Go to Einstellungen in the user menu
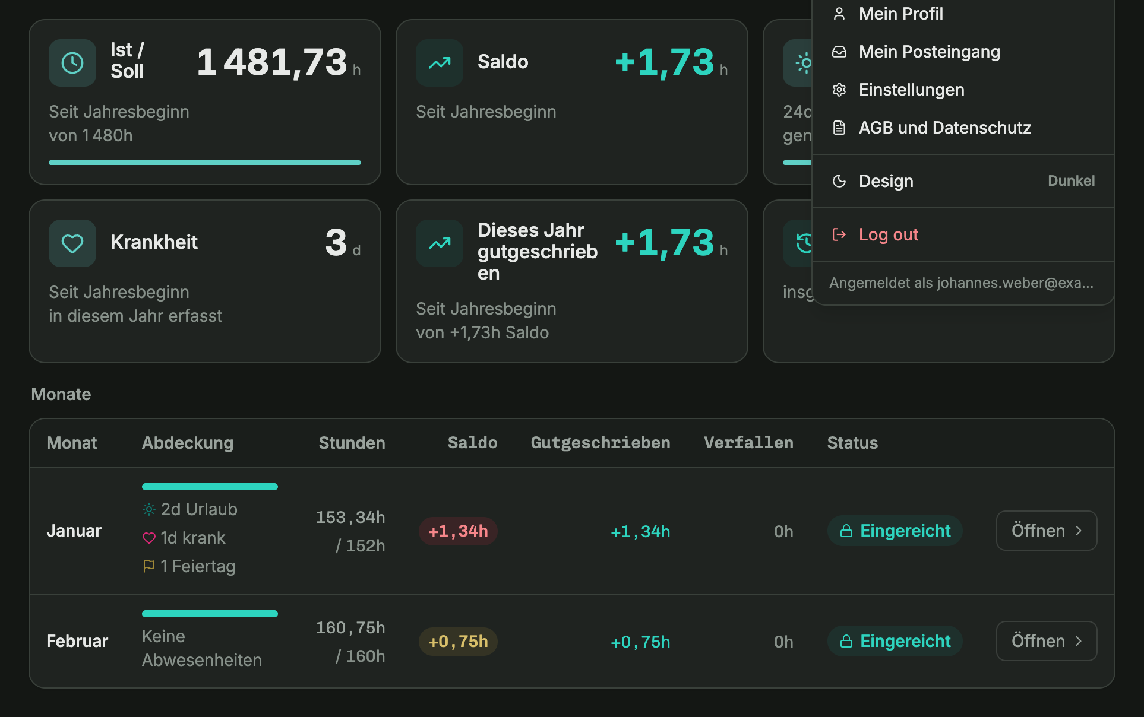The height and width of the screenshot is (717, 1144). [963, 90]
